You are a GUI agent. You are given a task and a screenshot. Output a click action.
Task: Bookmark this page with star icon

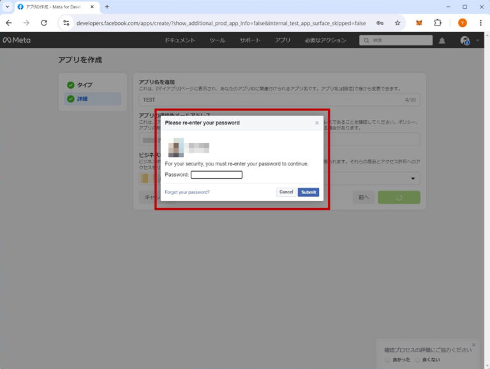[x=397, y=22]
